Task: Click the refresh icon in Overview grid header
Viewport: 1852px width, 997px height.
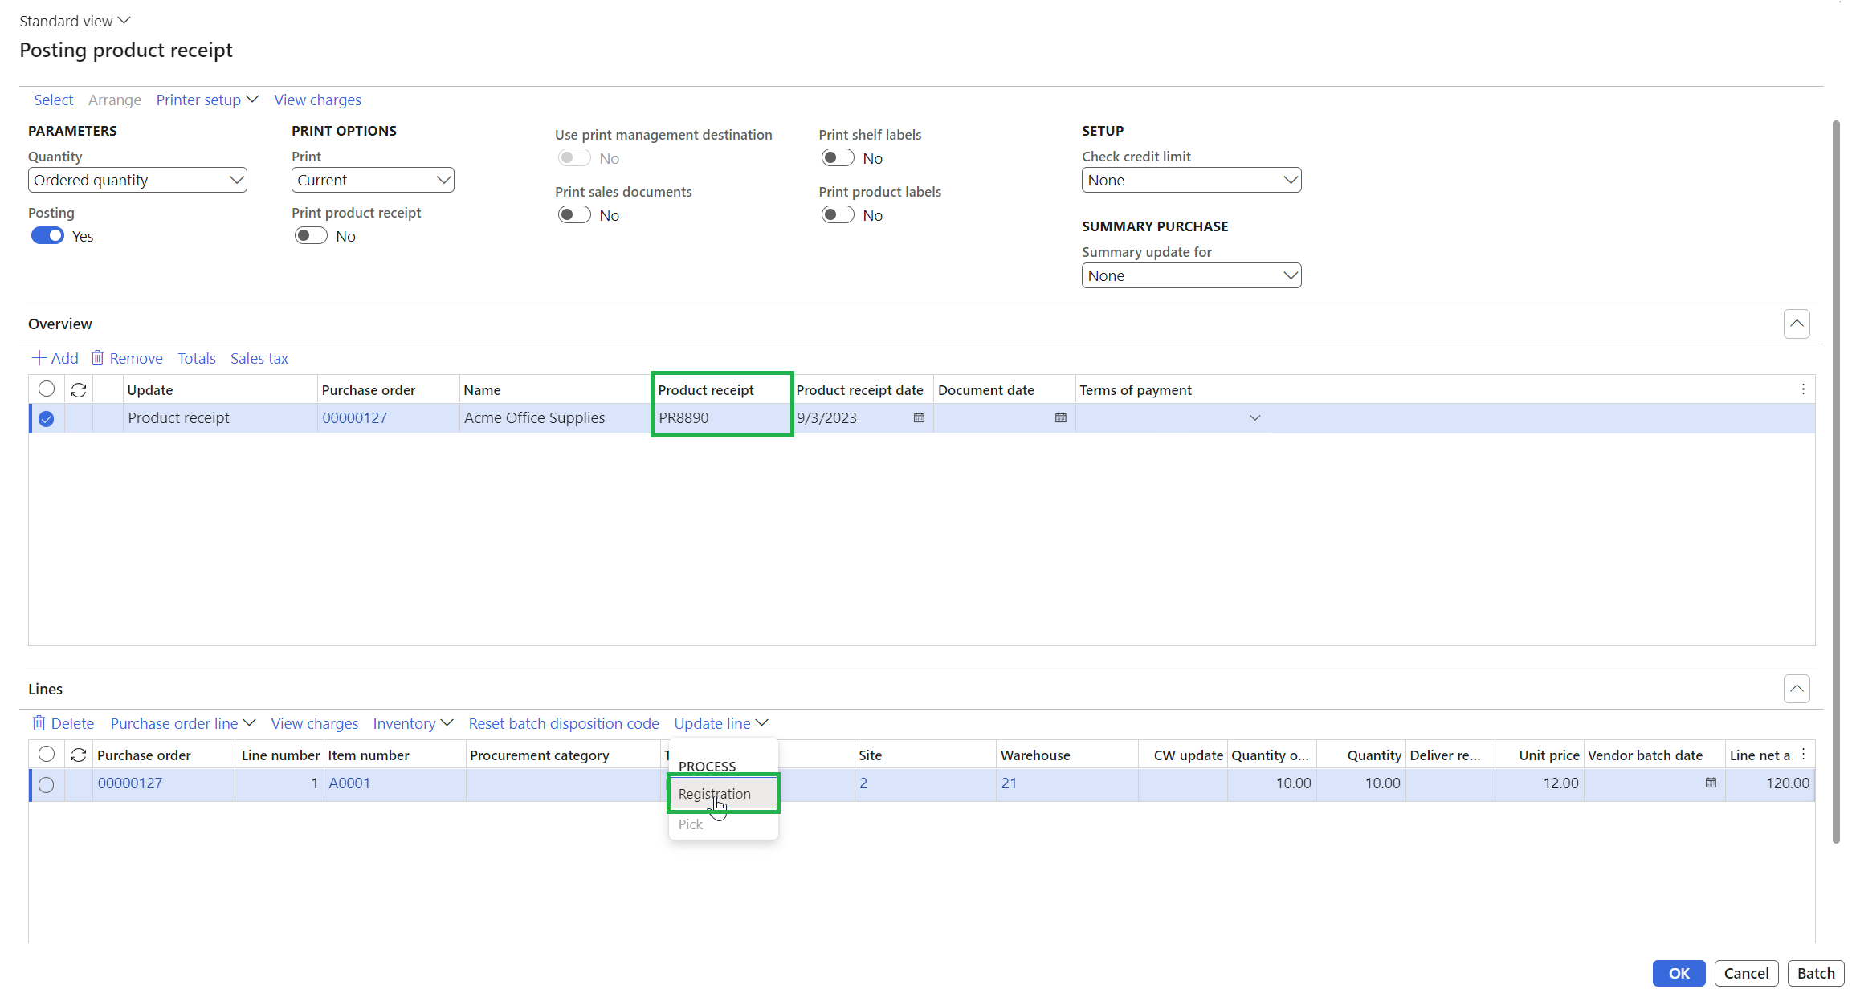Action: click(79, 389)
